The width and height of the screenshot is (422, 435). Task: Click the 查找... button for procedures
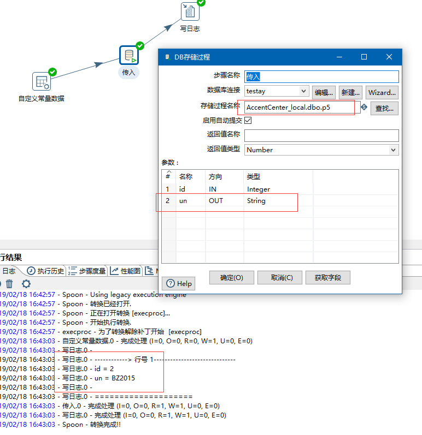[x=384, y=108]
